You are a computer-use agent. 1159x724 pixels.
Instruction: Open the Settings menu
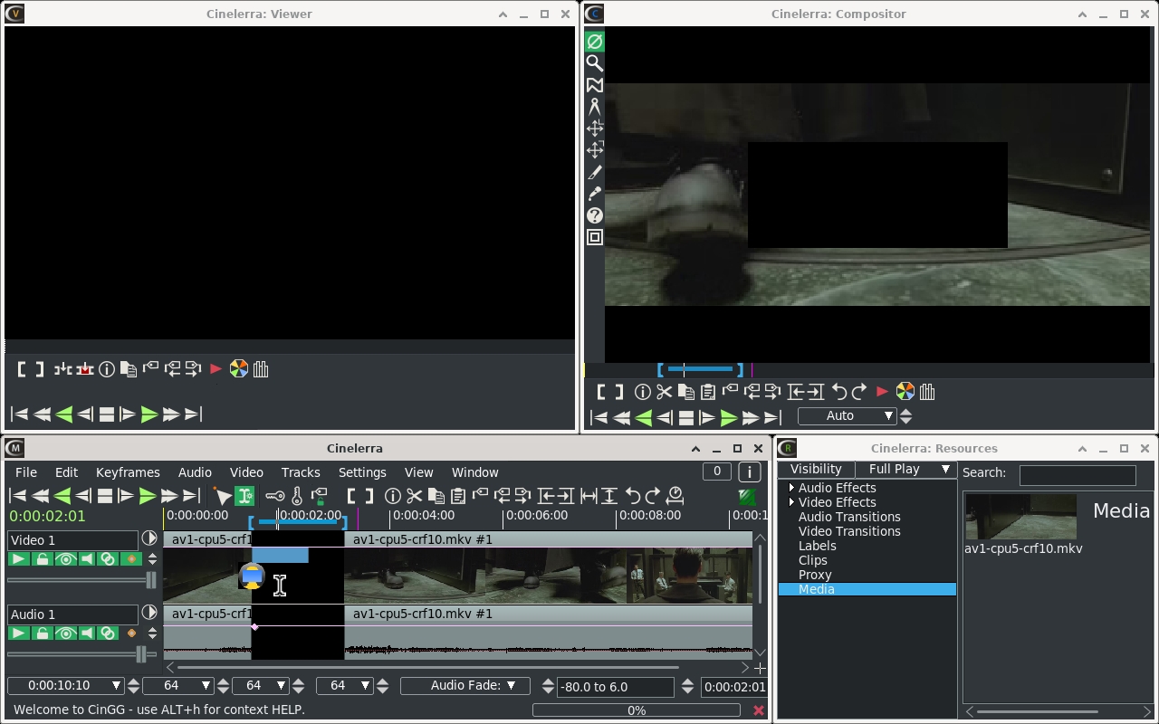click(362, 472)
